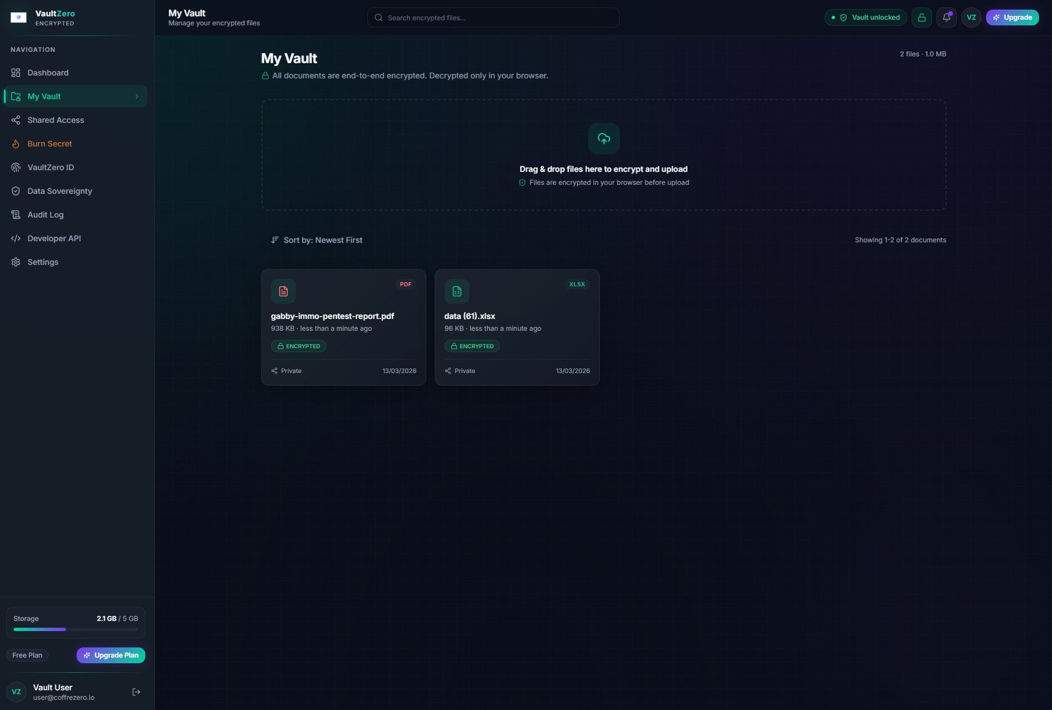The image size is (1052, 710).
Task: Go to Burn Secret in navigation
Action: point(50,144)
